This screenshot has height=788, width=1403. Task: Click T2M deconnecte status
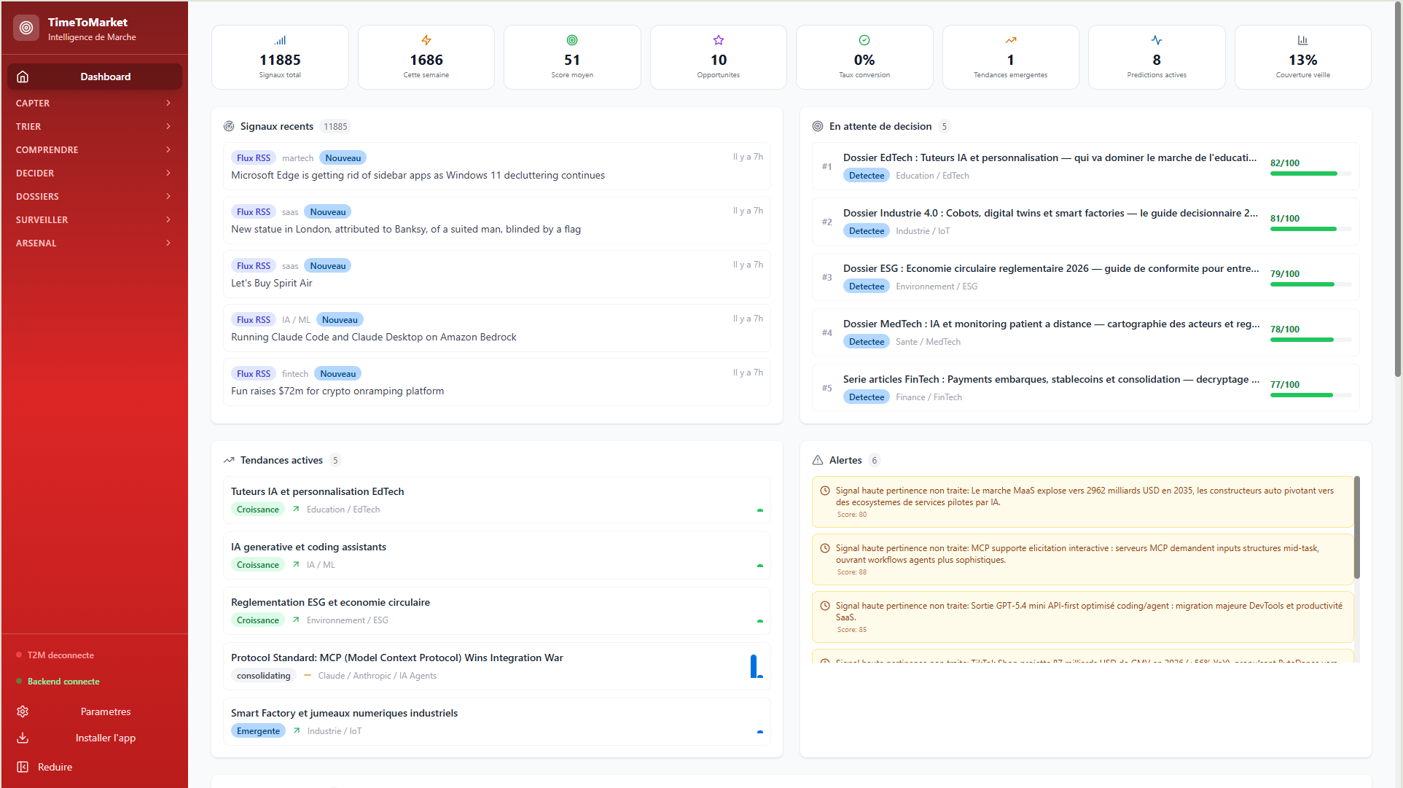click(x=55, y=655)
